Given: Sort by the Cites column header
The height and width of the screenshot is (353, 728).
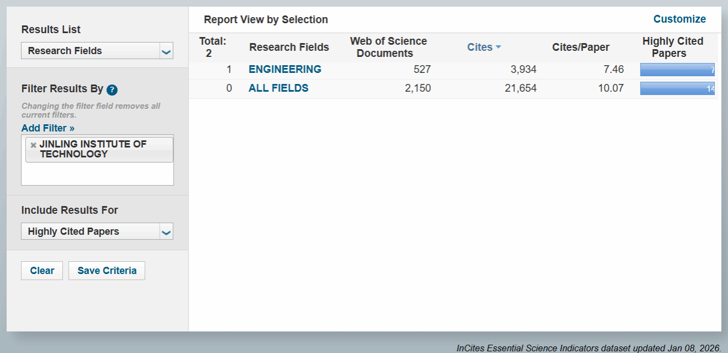Looking at the screenshot, I should [x=479, y=48].
